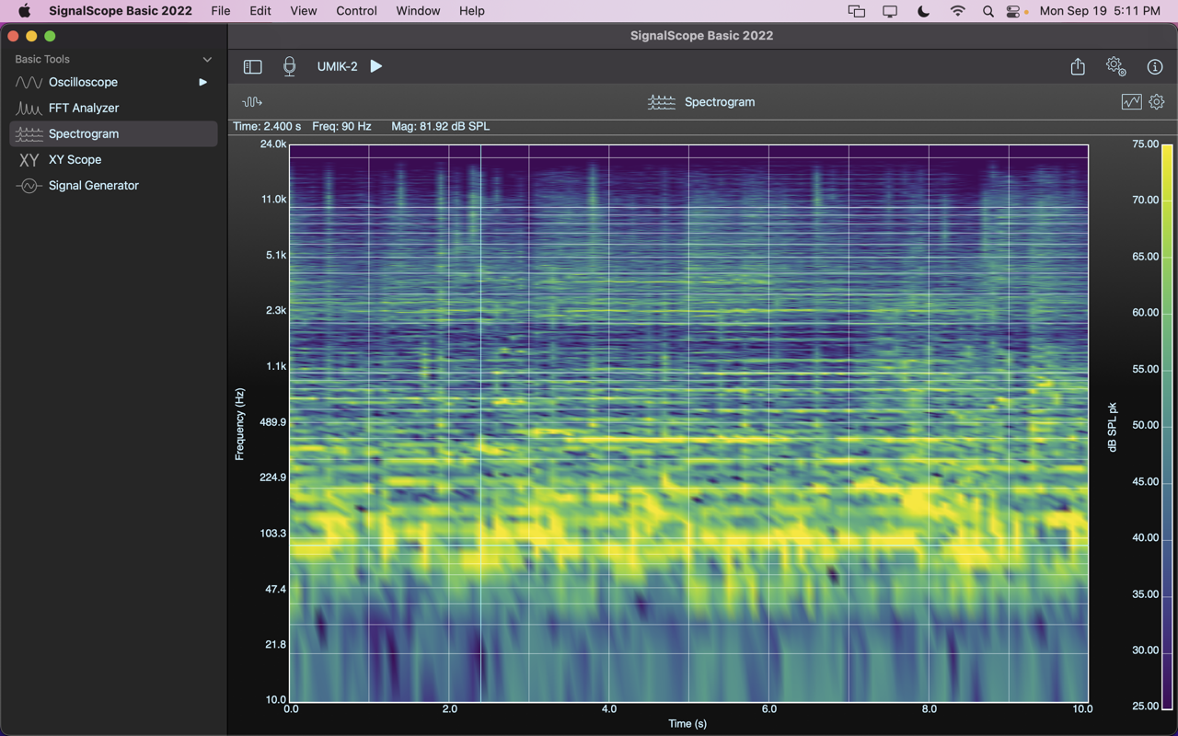Open Spectrogram settings gear

point(1157,102)
